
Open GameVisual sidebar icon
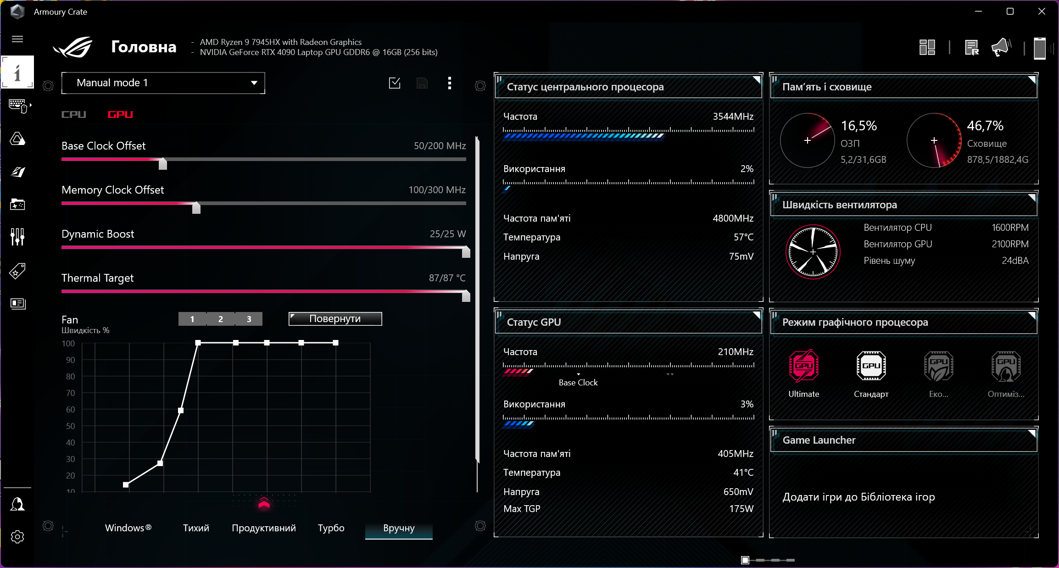(17, 172)
